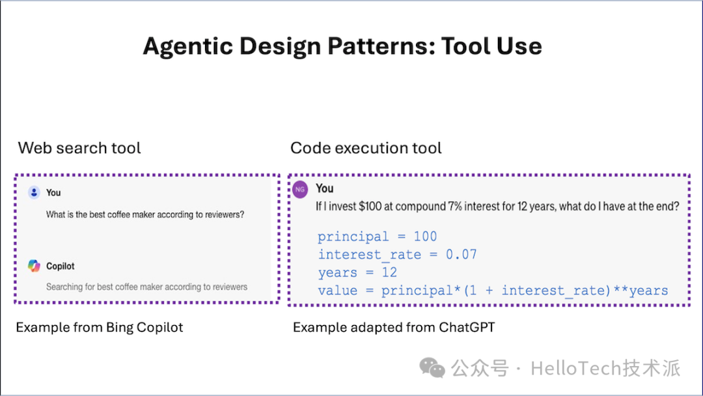Image resolution: width=703 pixels, height=396 pixels.
Task: Click the "Searching for best coffee maker" status text
Action: tap(146, 287)
